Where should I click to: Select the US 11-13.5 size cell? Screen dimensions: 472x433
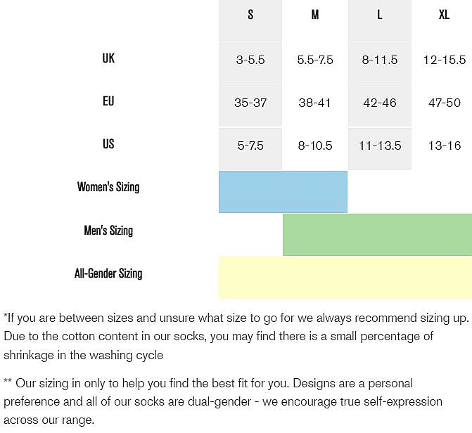click(x=380, y=146)
